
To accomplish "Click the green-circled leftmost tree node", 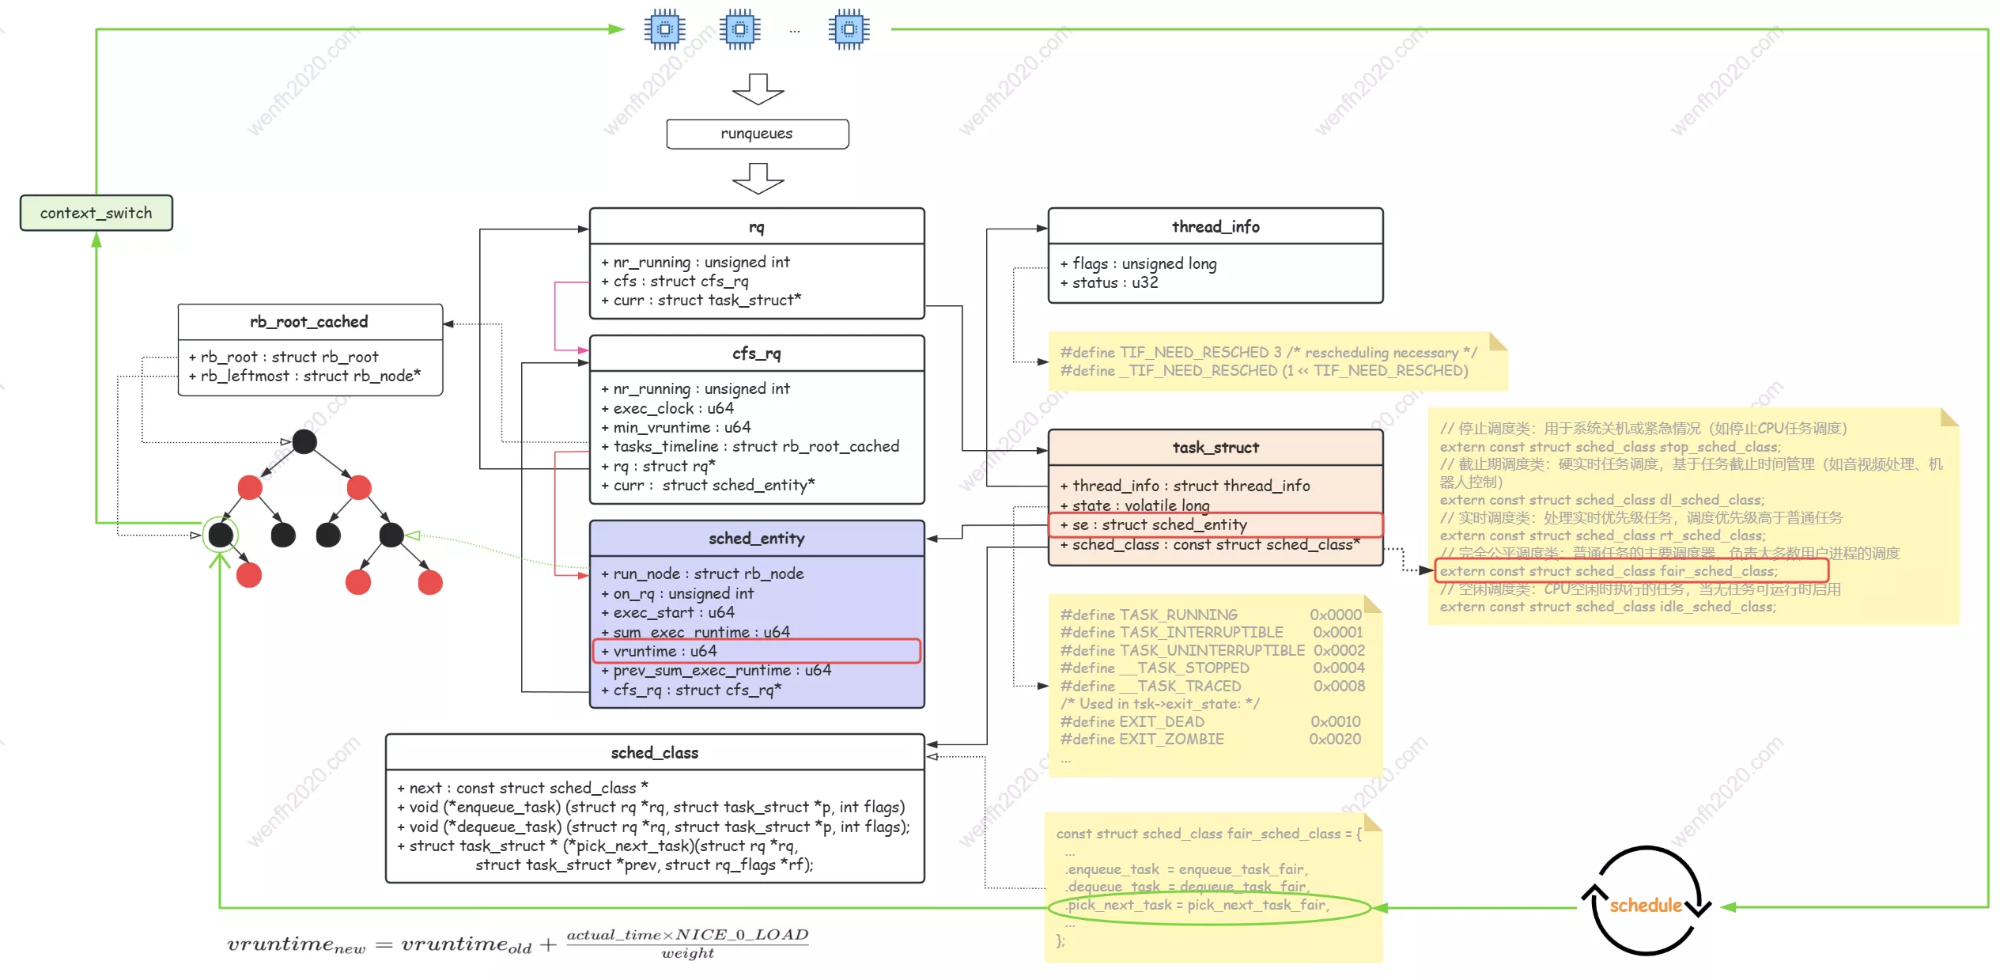I will coord(221,535).
